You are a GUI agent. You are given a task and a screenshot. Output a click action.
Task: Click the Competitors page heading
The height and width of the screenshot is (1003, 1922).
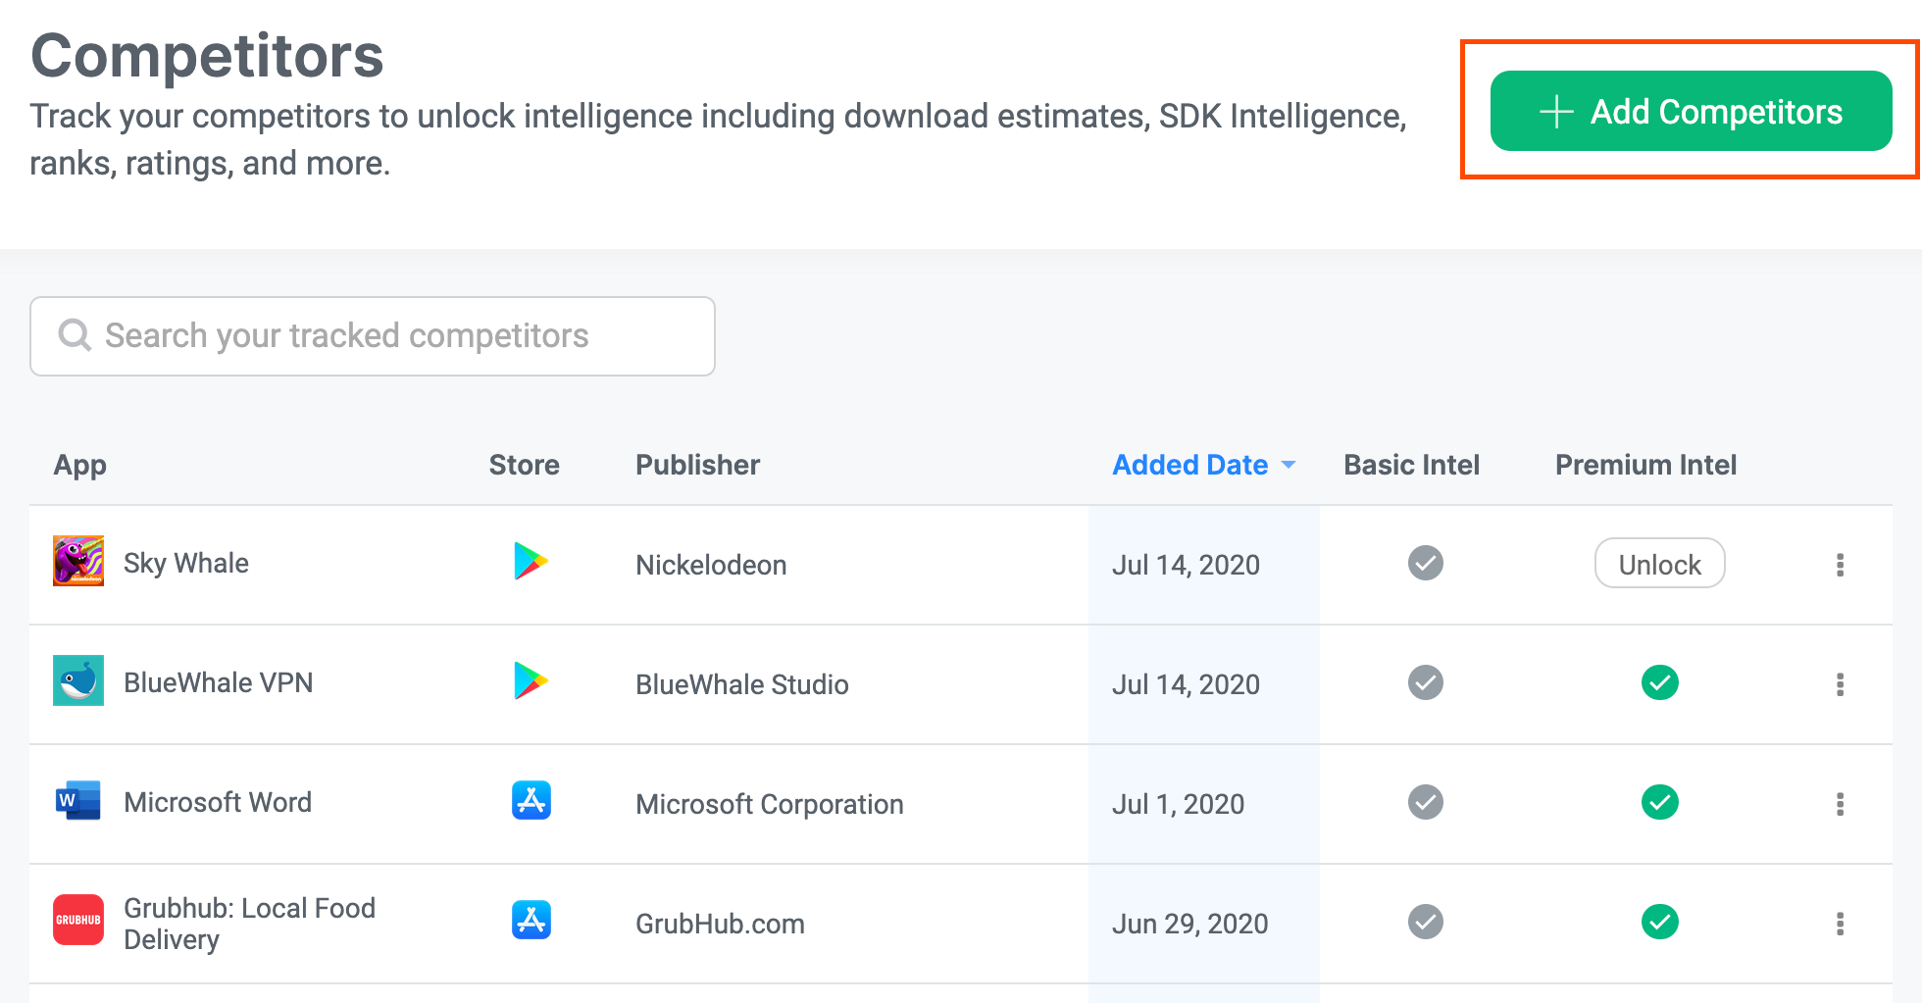207,55
